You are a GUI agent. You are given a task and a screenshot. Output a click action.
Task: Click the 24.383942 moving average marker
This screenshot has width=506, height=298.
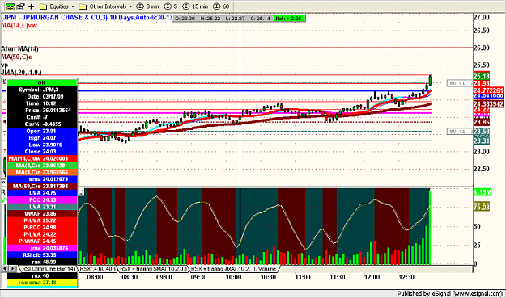click(488, 104)
